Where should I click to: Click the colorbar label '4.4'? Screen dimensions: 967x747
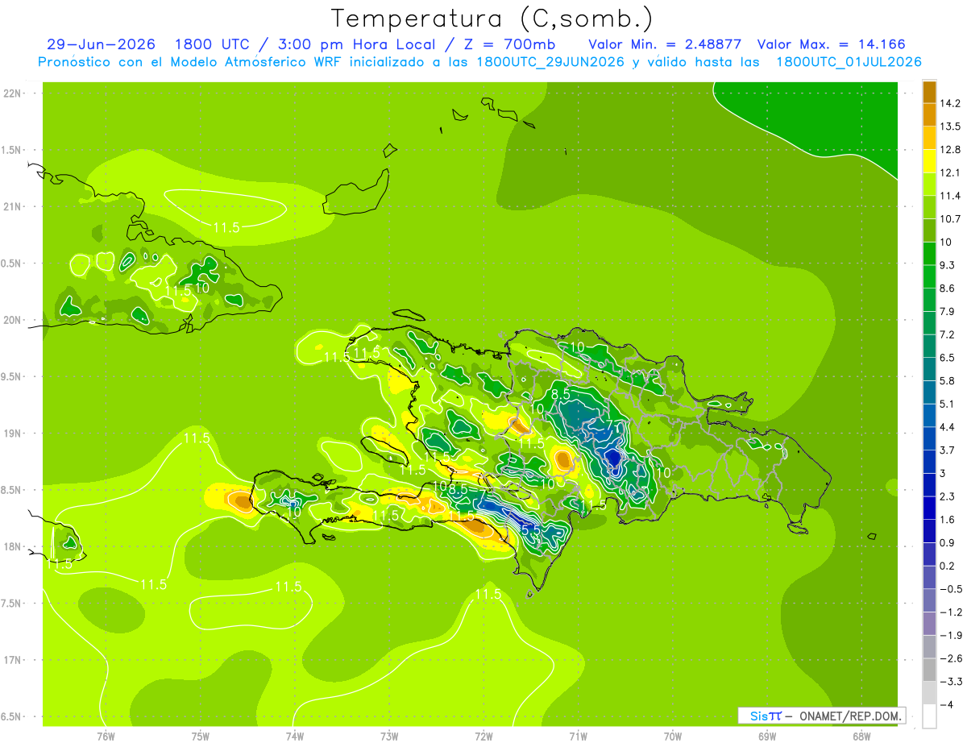(x=948, y=427)
